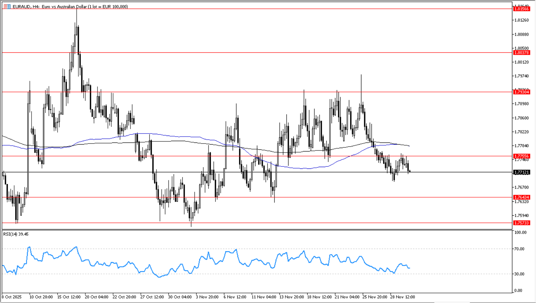Click the 15 Oct 12:00 time axis label
This screenshot has width=536, height=303.
69,297
